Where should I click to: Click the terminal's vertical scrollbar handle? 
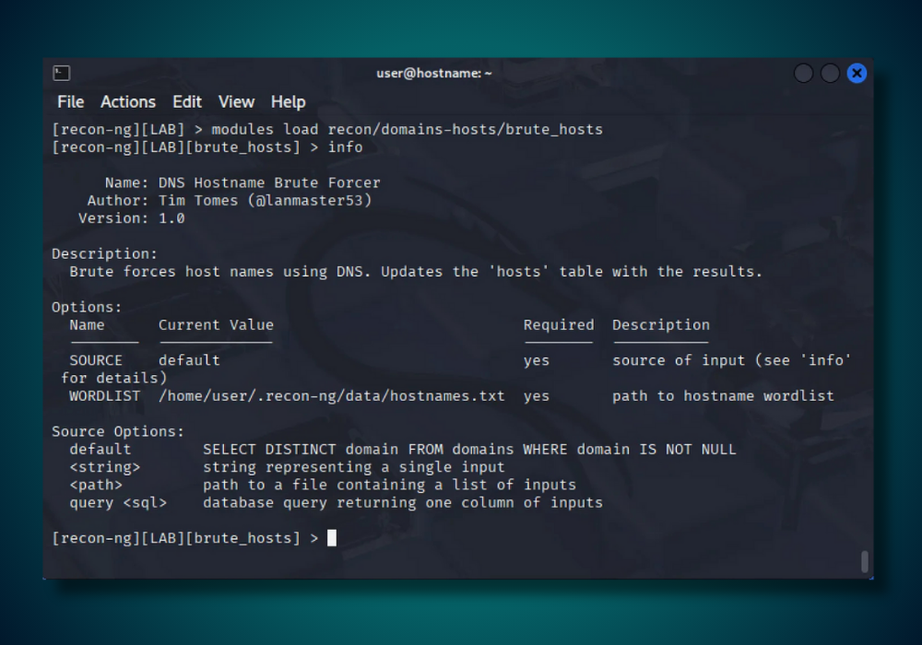coord(864,561)
